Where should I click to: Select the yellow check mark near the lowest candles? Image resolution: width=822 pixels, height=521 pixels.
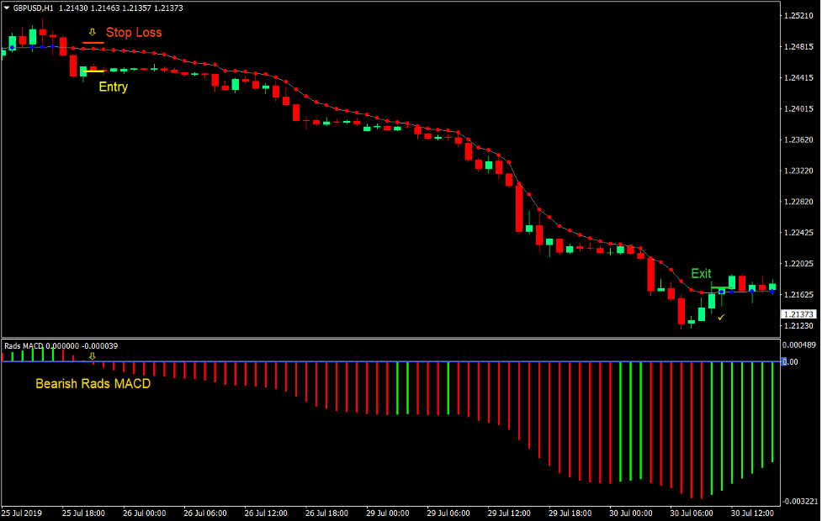pyautogui.click(x=721, y=318)
